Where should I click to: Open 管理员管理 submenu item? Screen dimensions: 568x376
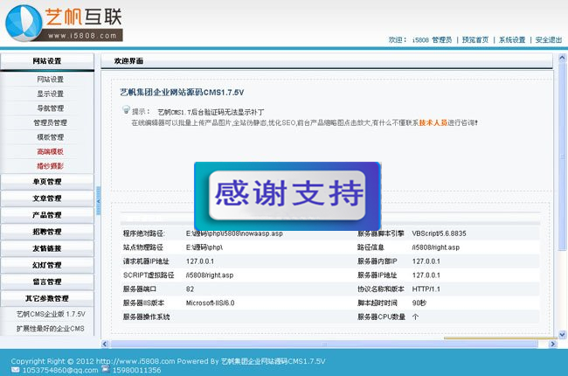tap(50, 122)
